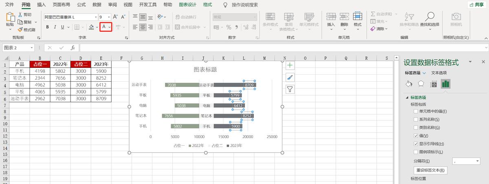Switch to the 格式 ribbon tab

207,5
